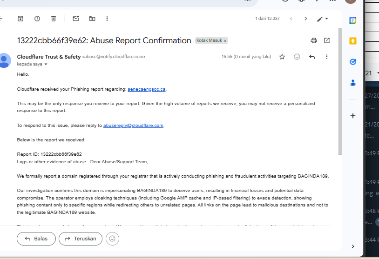
Task: Open the sender's profile avatar
Action: pos(4,60)
